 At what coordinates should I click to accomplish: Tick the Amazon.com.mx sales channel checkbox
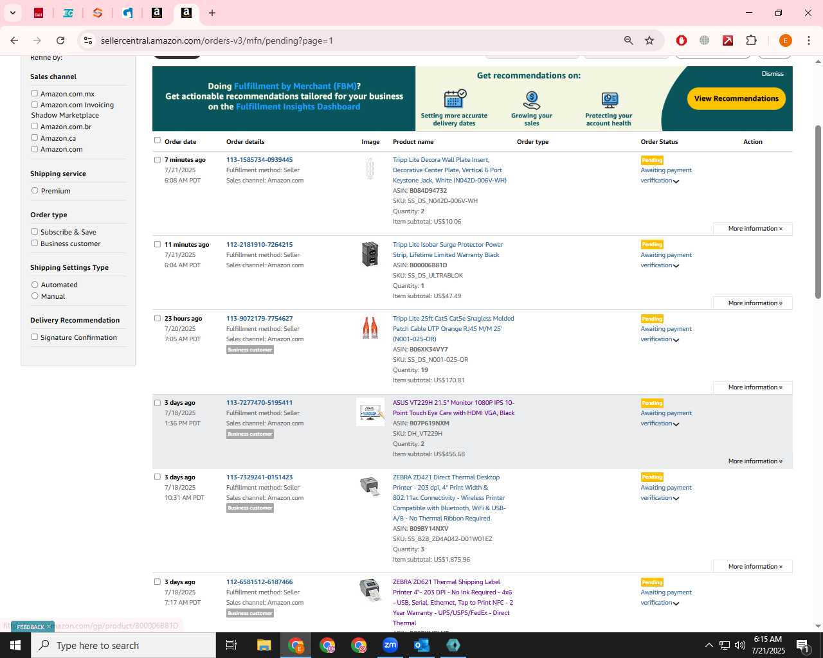[x=35, y=94]
